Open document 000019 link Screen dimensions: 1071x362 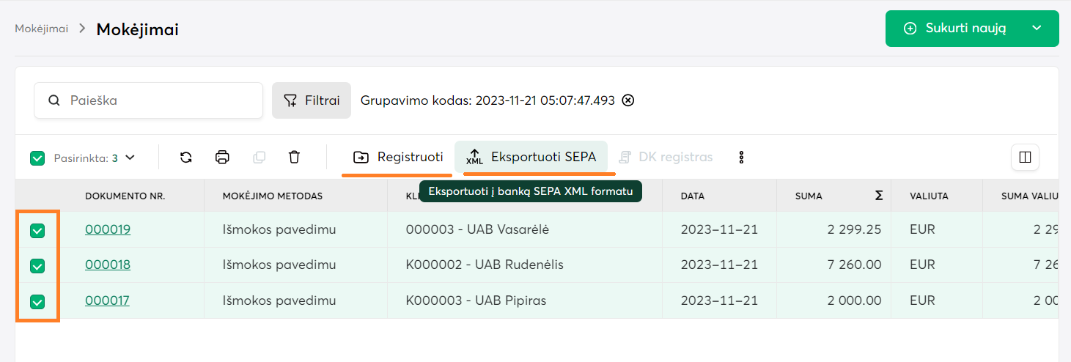108,229
